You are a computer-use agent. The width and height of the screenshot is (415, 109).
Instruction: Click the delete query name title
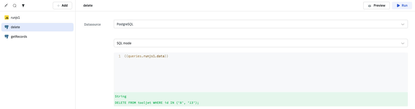point(88,6)
